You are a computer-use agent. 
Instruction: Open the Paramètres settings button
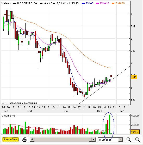[10, 140]
